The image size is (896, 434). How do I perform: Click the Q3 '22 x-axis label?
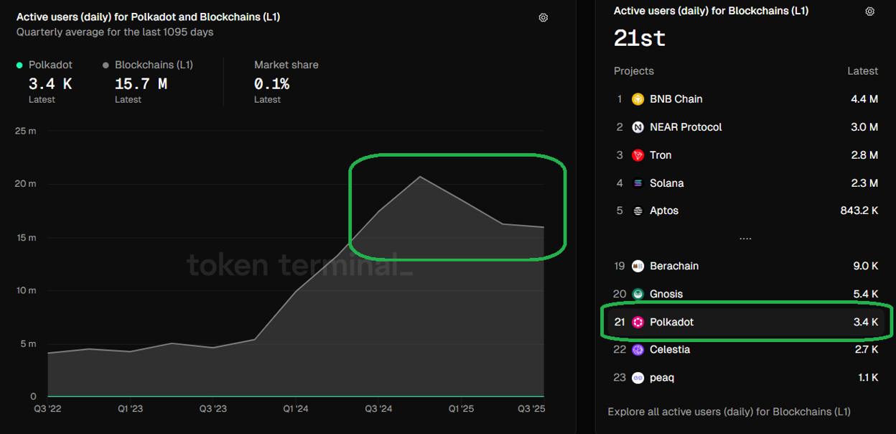(x=47, y=409)
